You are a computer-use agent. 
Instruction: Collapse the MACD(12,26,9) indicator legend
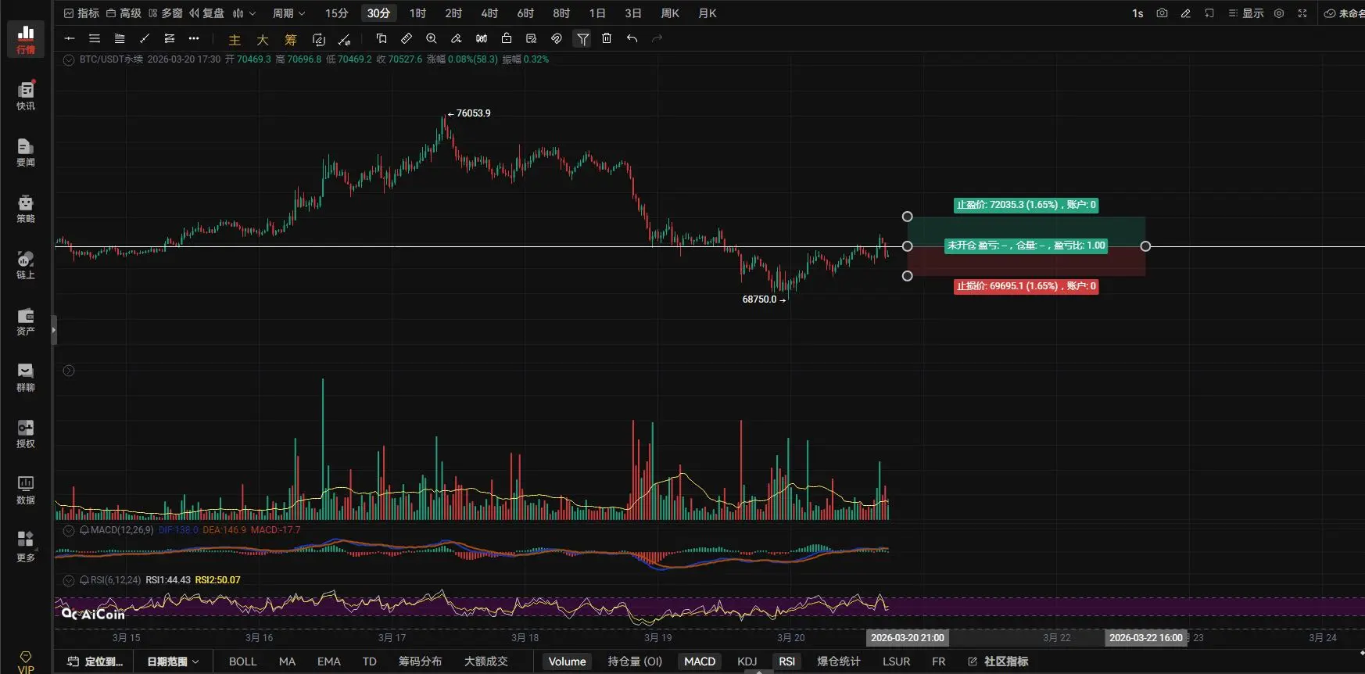click(x=69, y=530)
